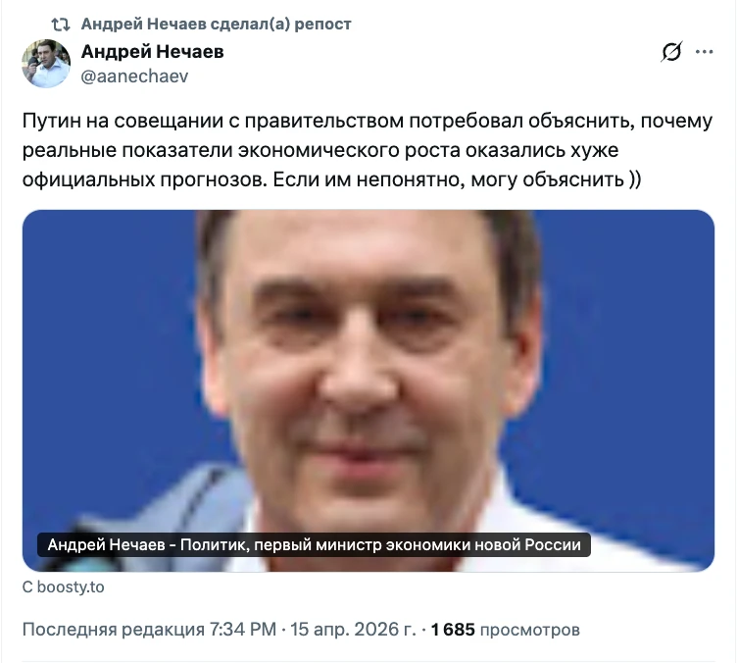Open the '1 685' view count number
Image resolution: width=738 pixels, height=663 pixels.
[x=453, y=630]
